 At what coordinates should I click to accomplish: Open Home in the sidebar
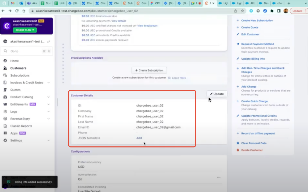tap(14, 61)
